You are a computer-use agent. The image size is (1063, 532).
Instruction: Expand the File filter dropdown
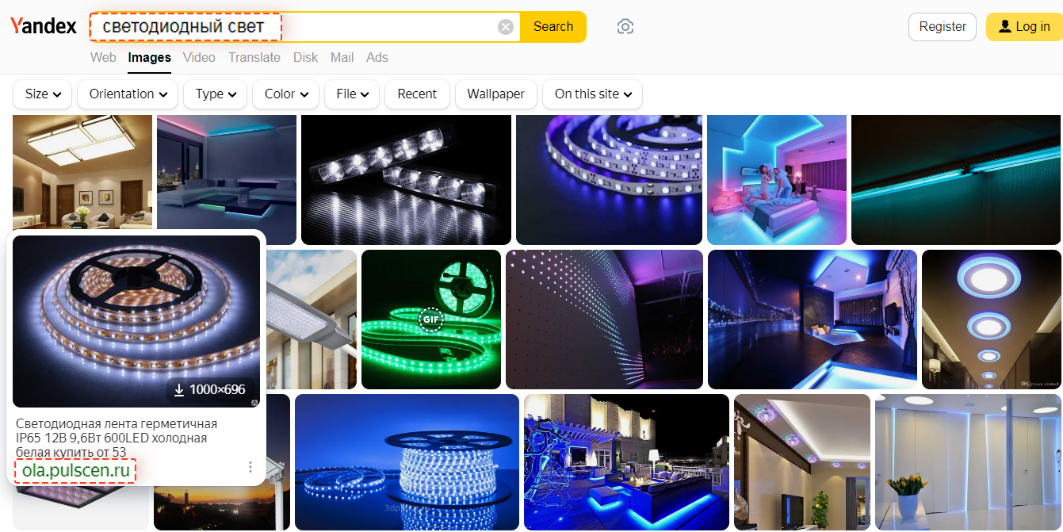click(352, 94)
